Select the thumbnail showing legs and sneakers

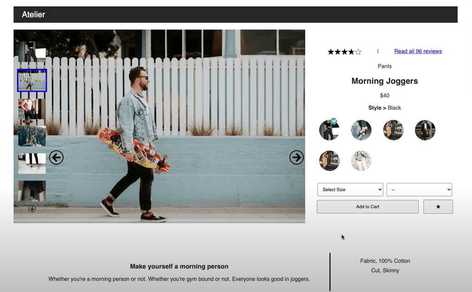tap(32, 163)
